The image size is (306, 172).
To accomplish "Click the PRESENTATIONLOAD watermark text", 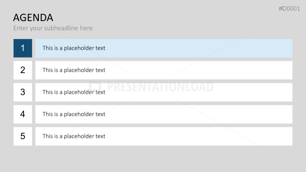I will [x=160, y=87].
